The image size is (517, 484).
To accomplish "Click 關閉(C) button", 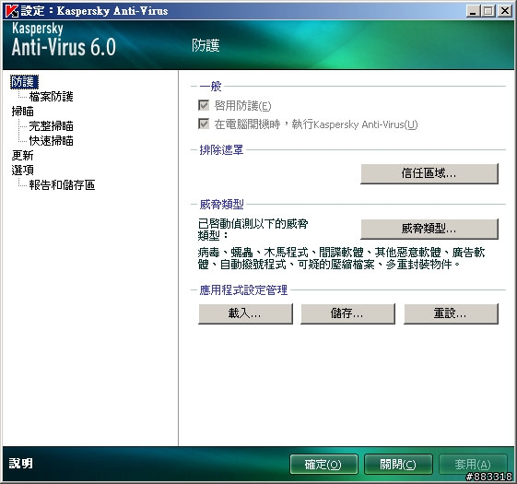I will pos(398,465).
